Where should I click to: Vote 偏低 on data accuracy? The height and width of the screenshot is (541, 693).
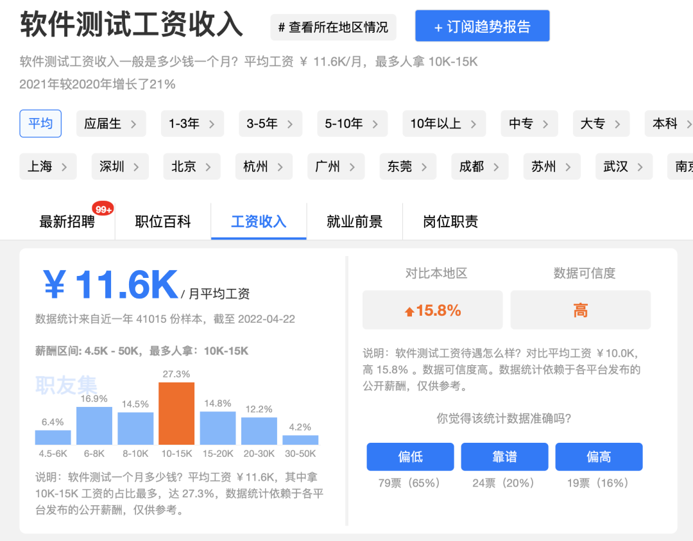pyautogui.click(x=410, y=456)
